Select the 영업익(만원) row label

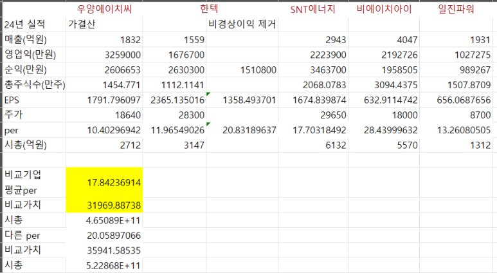click(34, 55)
